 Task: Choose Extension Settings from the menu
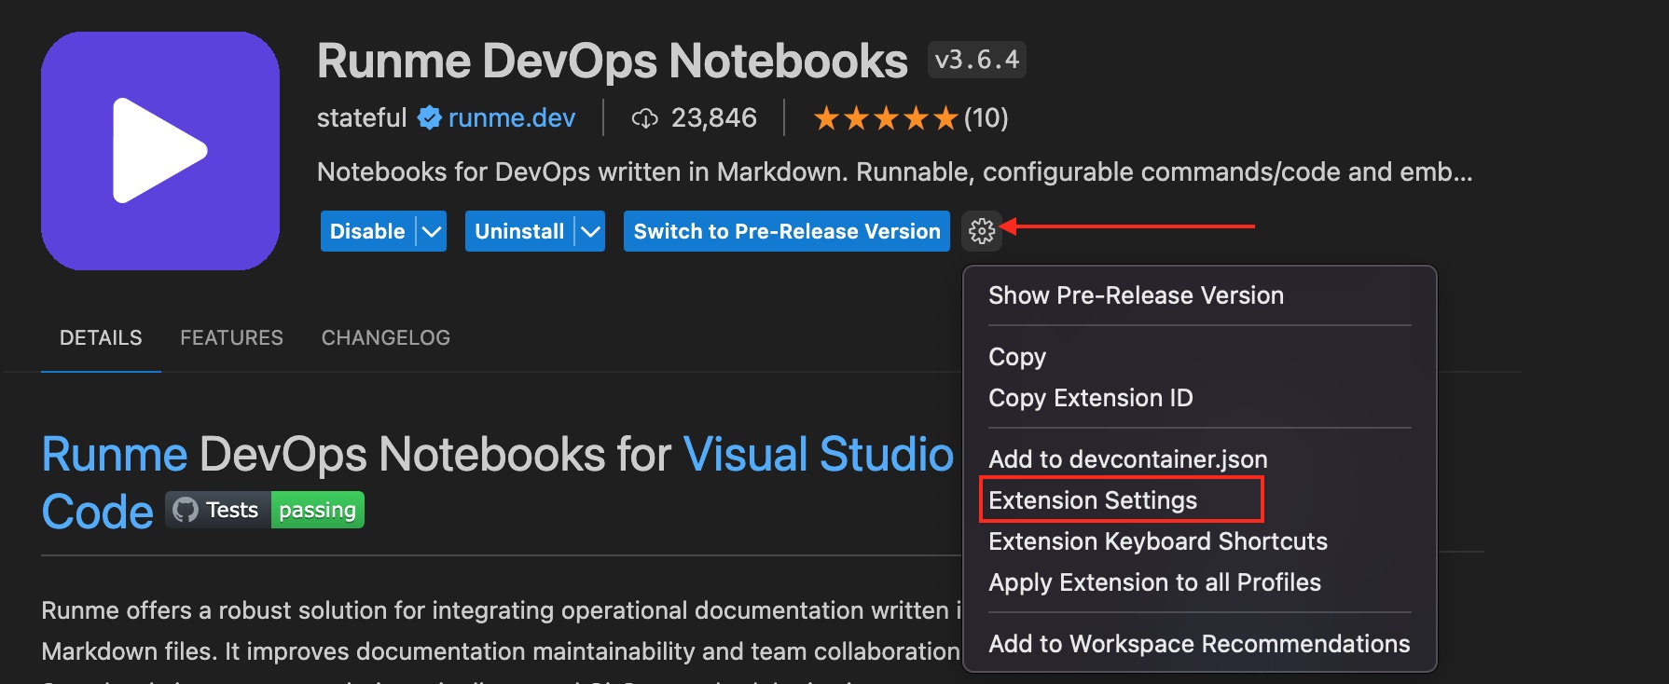pyautogui.click(x=1092, y=500)
